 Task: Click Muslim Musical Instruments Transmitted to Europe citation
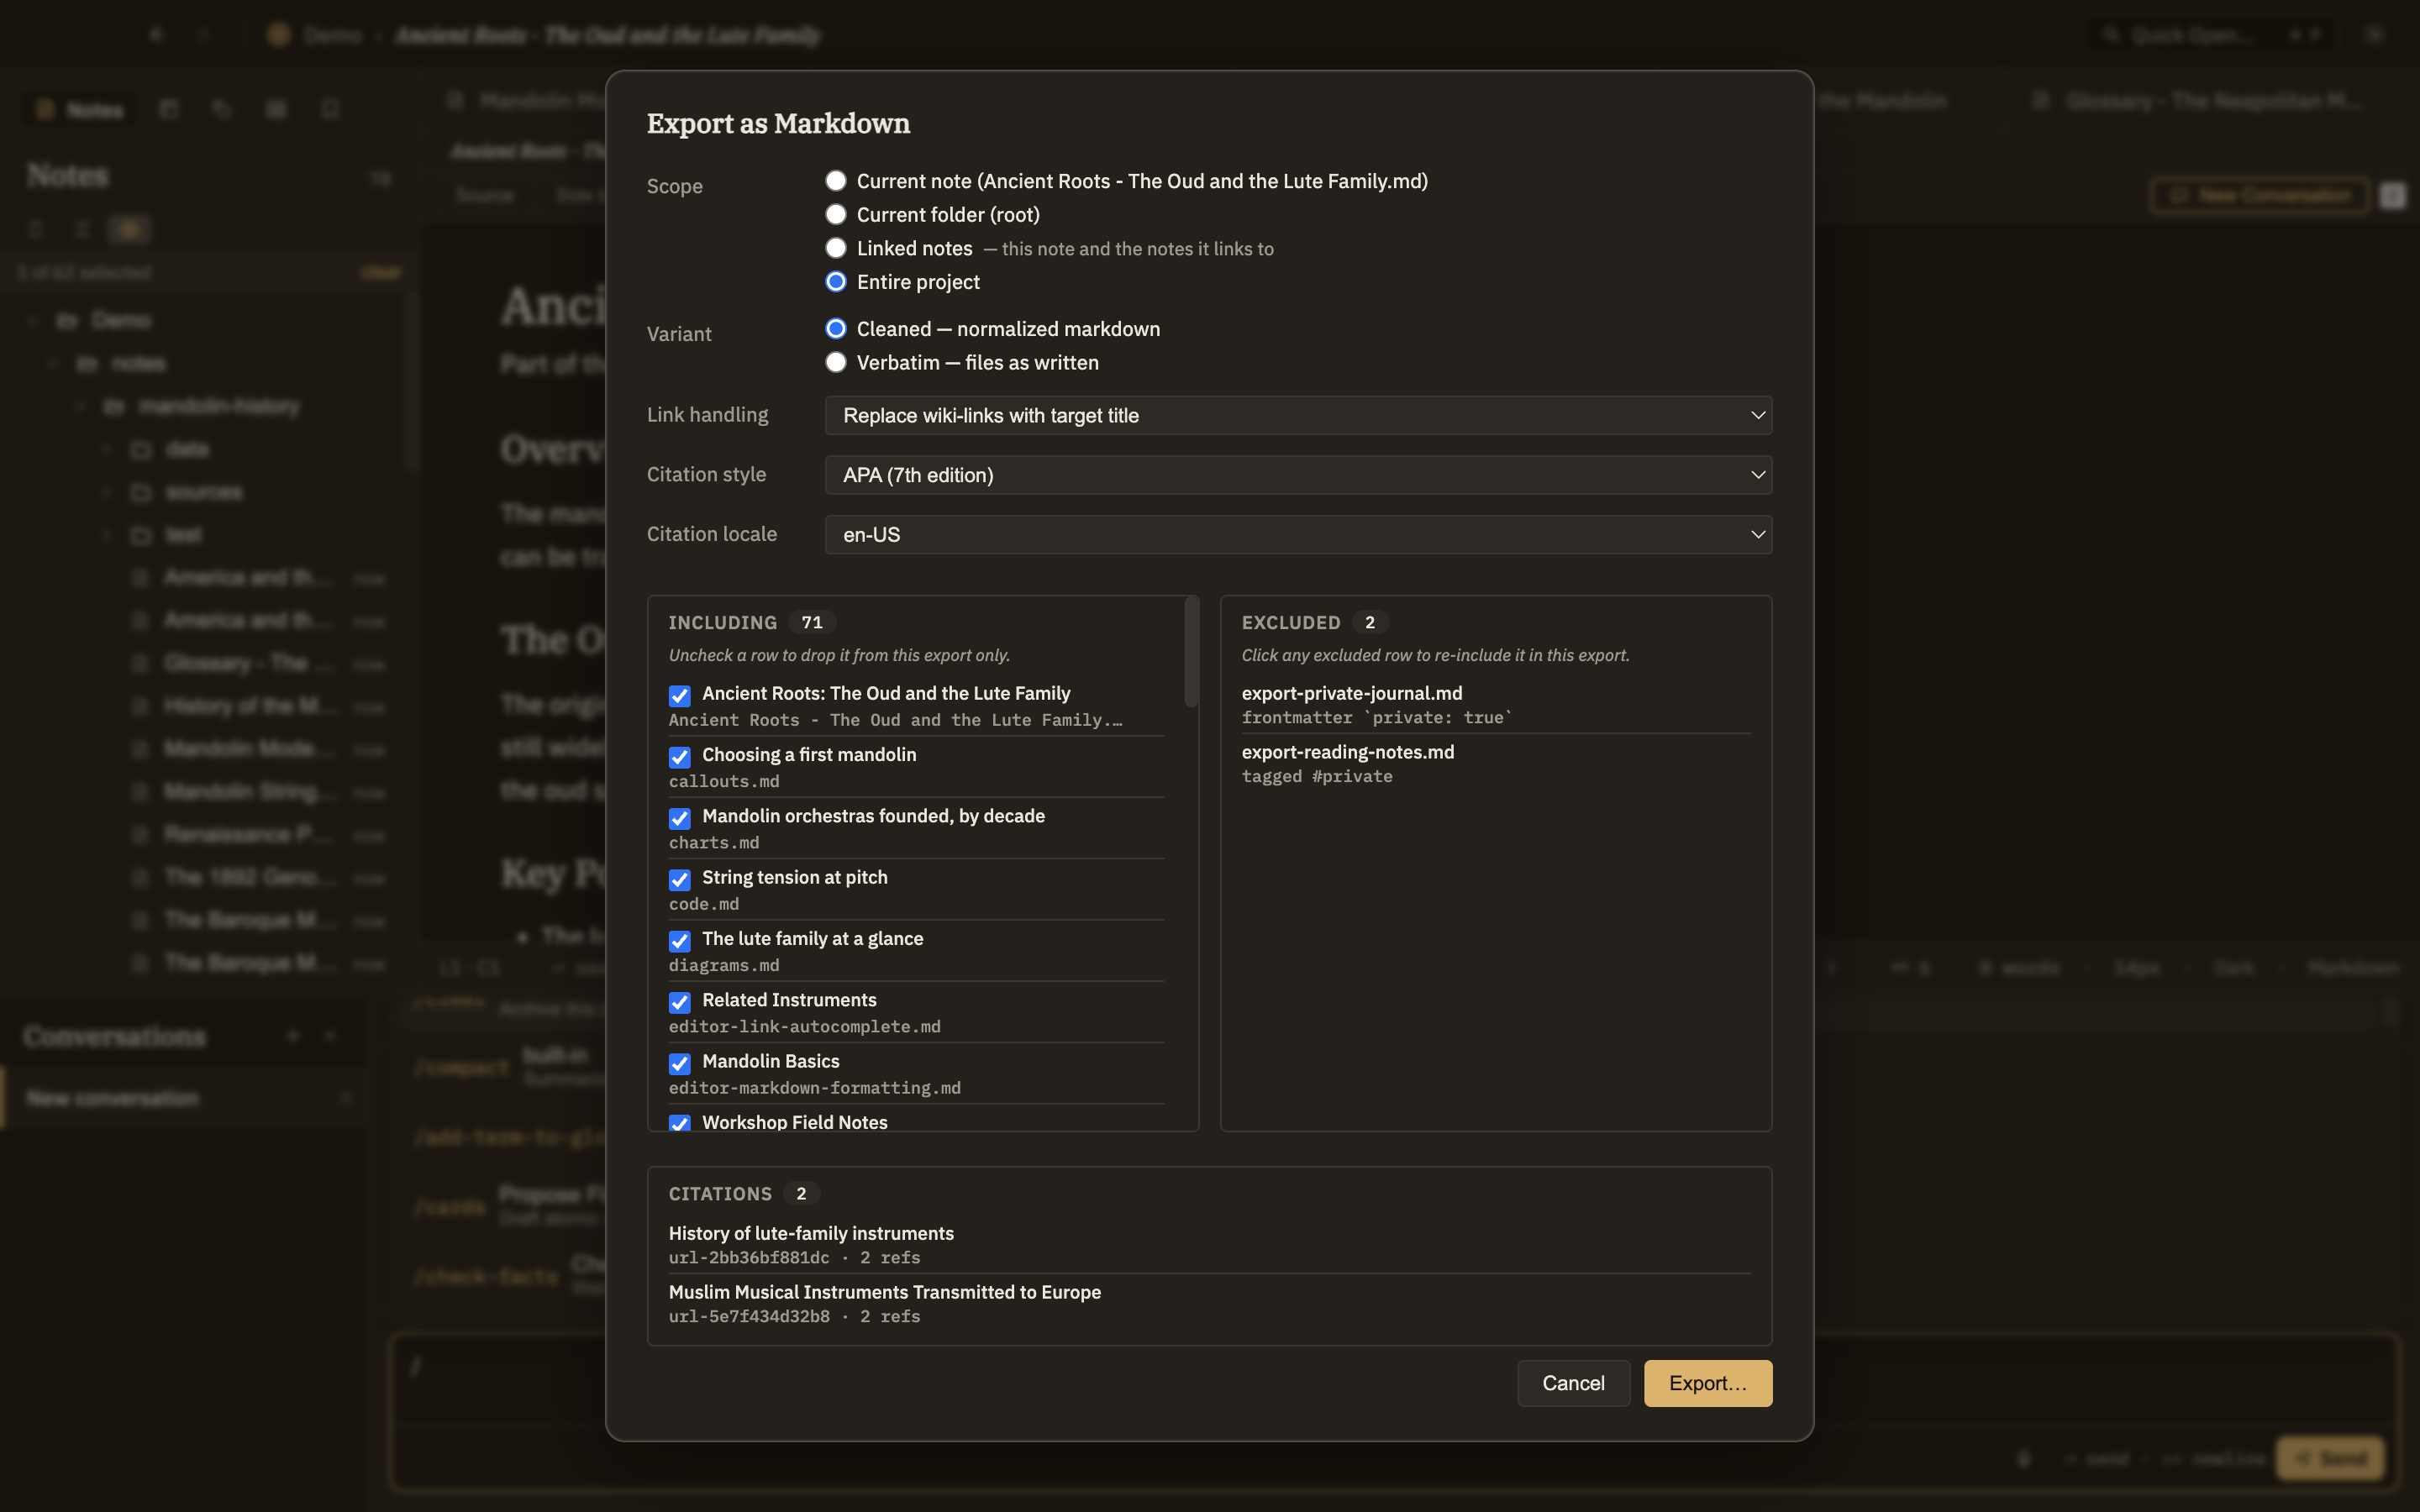(x=1209, y=1304)
